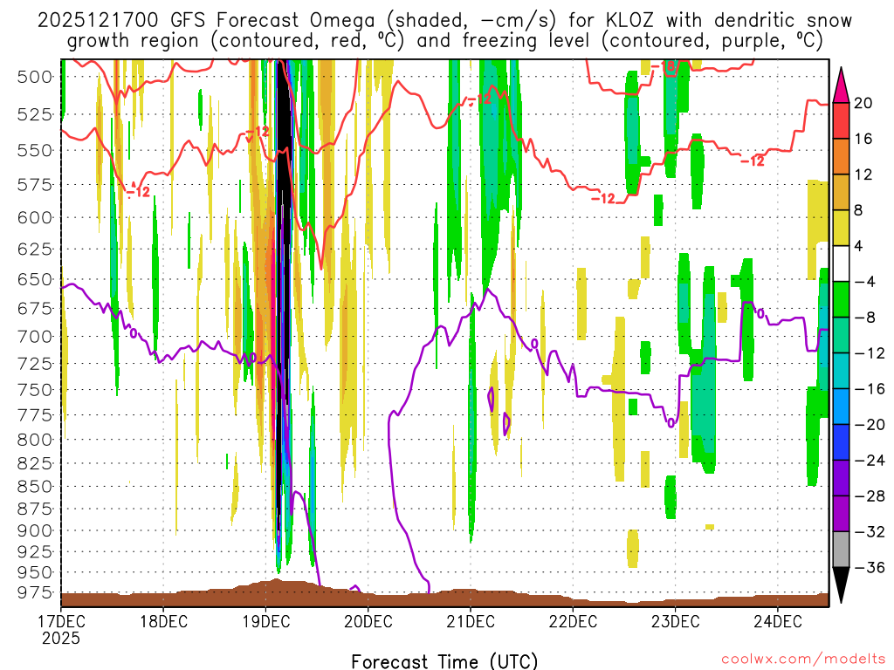This screenshot has width=894, height=670.
Task: Select the 800 pressure level label
Action: point(35,440)
